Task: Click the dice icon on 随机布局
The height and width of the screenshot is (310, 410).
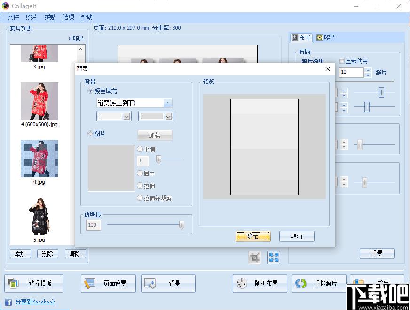Action: 242,283
